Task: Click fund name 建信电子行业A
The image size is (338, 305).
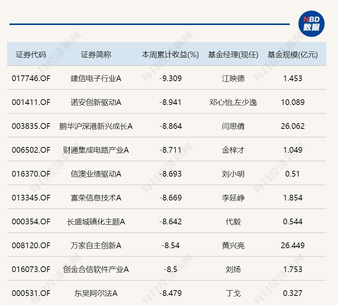Action: pyautogui.click(x=96, y=78)
